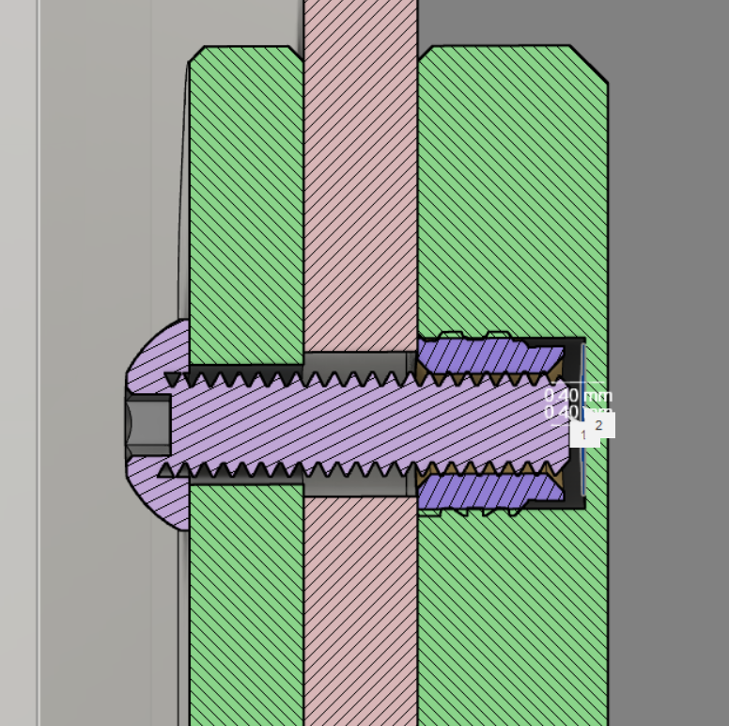
Task: Click the left green block below the screw
Action: tap(246, 611)
